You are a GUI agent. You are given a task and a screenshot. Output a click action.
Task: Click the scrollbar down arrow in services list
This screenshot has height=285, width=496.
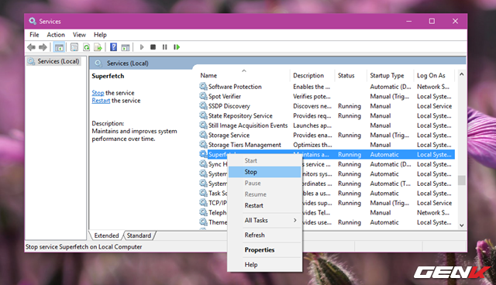click(x=462, y=225)
